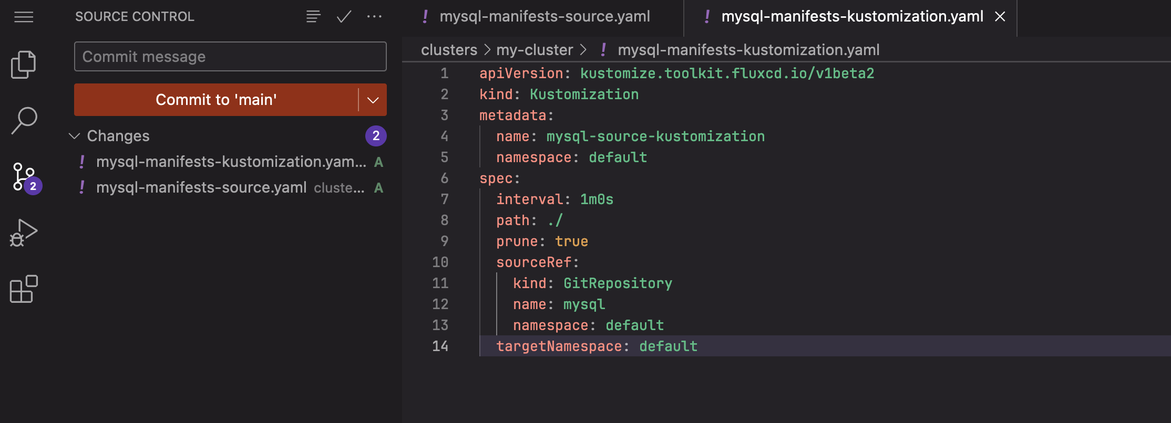Click 'GitRepository' on line 11
Screen dimensions: 1171x423
[x=618, y=283]
